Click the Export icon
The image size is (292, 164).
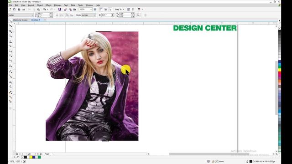tap(70, 9)
